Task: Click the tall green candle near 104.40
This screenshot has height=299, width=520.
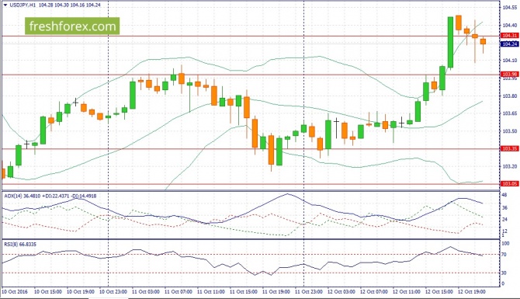Action: [450, 43]
